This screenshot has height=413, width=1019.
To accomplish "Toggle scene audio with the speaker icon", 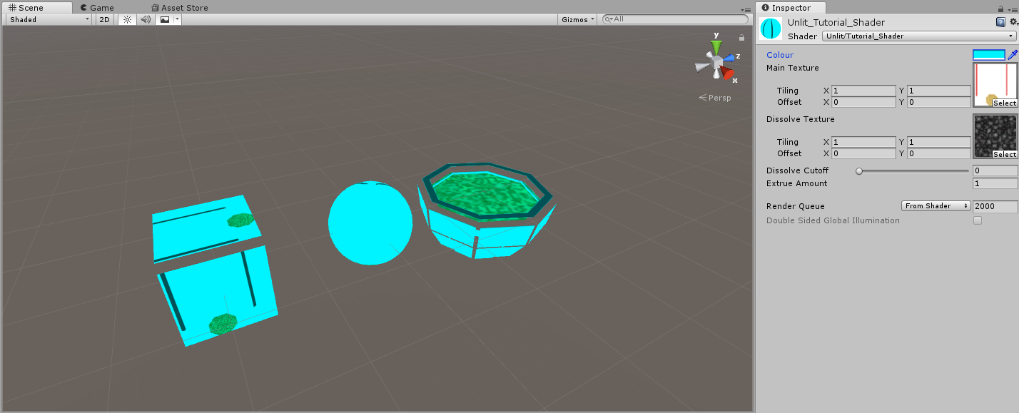I will [145, 19].
